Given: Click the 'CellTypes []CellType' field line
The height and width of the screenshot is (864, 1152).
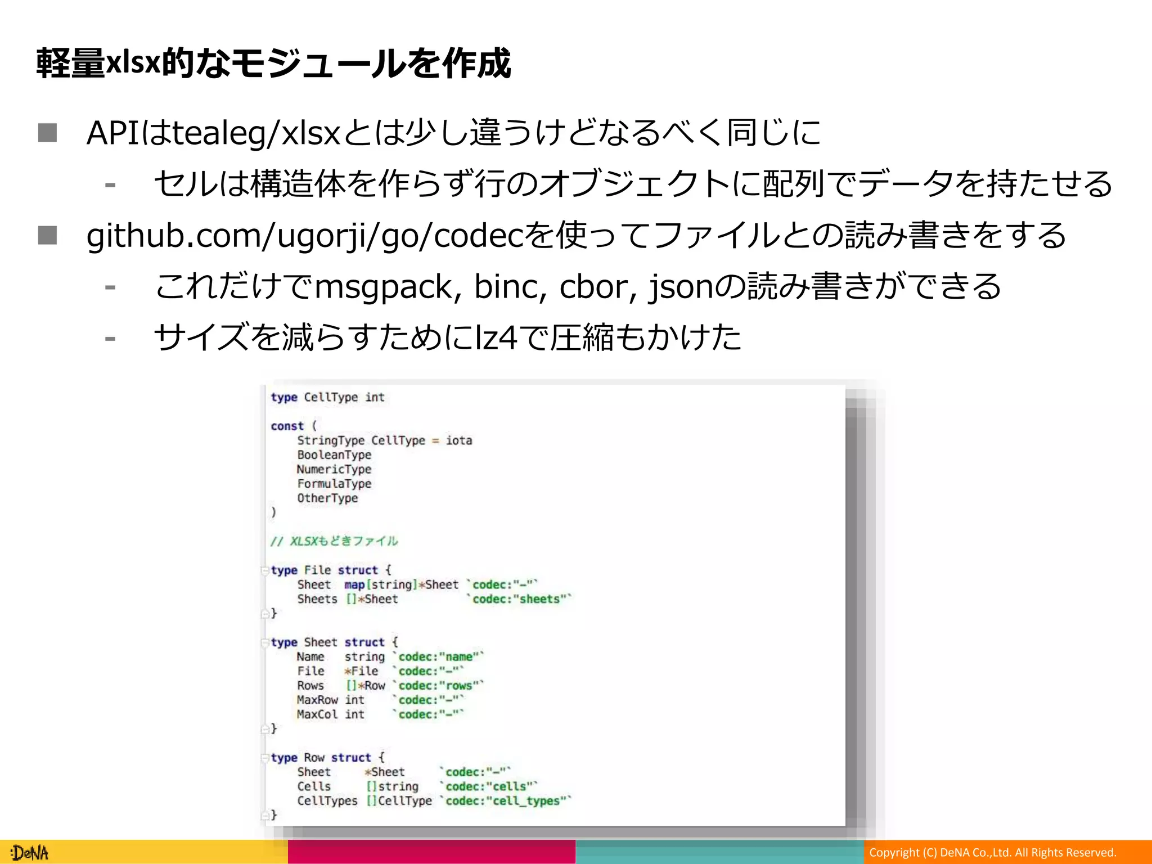Looking at the screenshot, I should pyautogui.click(x=434, y=801).
